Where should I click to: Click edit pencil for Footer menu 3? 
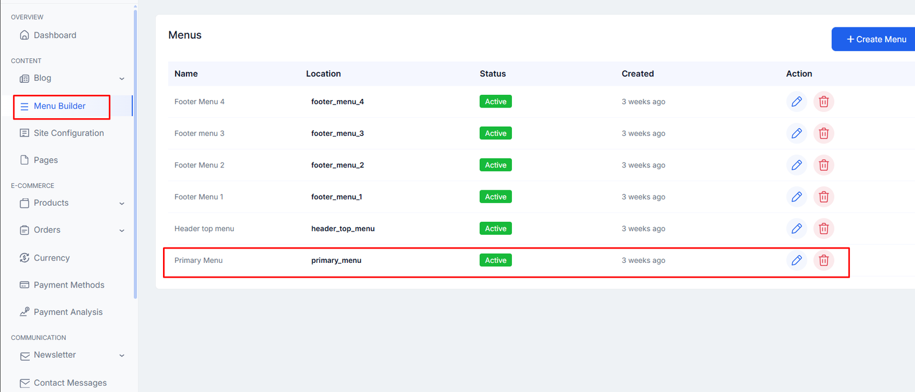(x=797, y=133)
